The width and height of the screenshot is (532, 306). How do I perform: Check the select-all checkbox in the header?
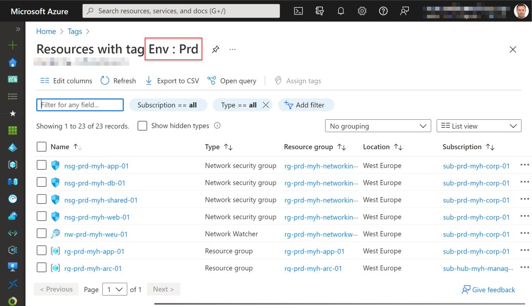(42, 147)
